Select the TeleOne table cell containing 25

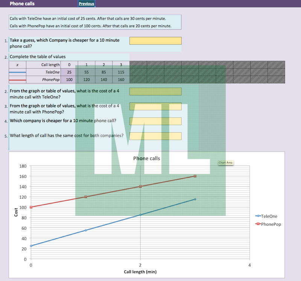(69, 72)
